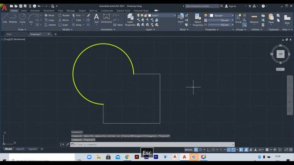Toggle grid display in status bar
Viewport: 294px width, 165px height.
tap(196, 150)
